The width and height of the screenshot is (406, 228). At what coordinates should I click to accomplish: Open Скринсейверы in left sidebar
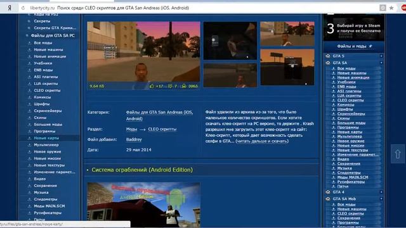click(x=48, y=111)
